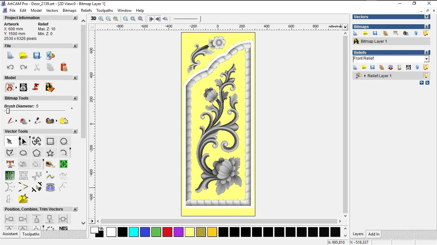Viewport: 437px width, 245px height.
Task: Click the Create Vector Text tool
Action: tap(10, 164)
